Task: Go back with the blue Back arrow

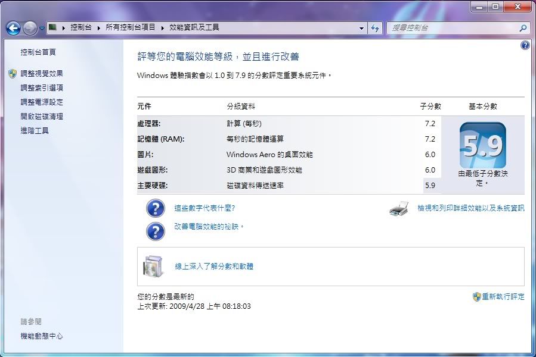Action: (13, 28)
